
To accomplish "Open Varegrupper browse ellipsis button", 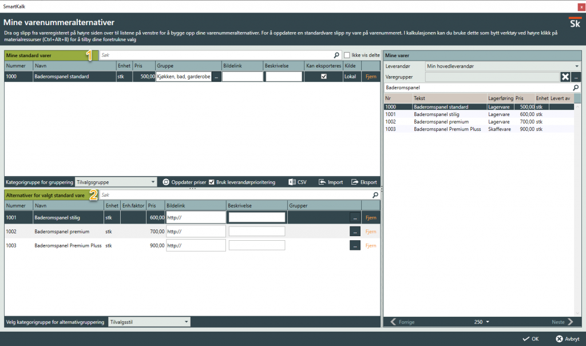I will pyautogui.click(x=576, y=77).
